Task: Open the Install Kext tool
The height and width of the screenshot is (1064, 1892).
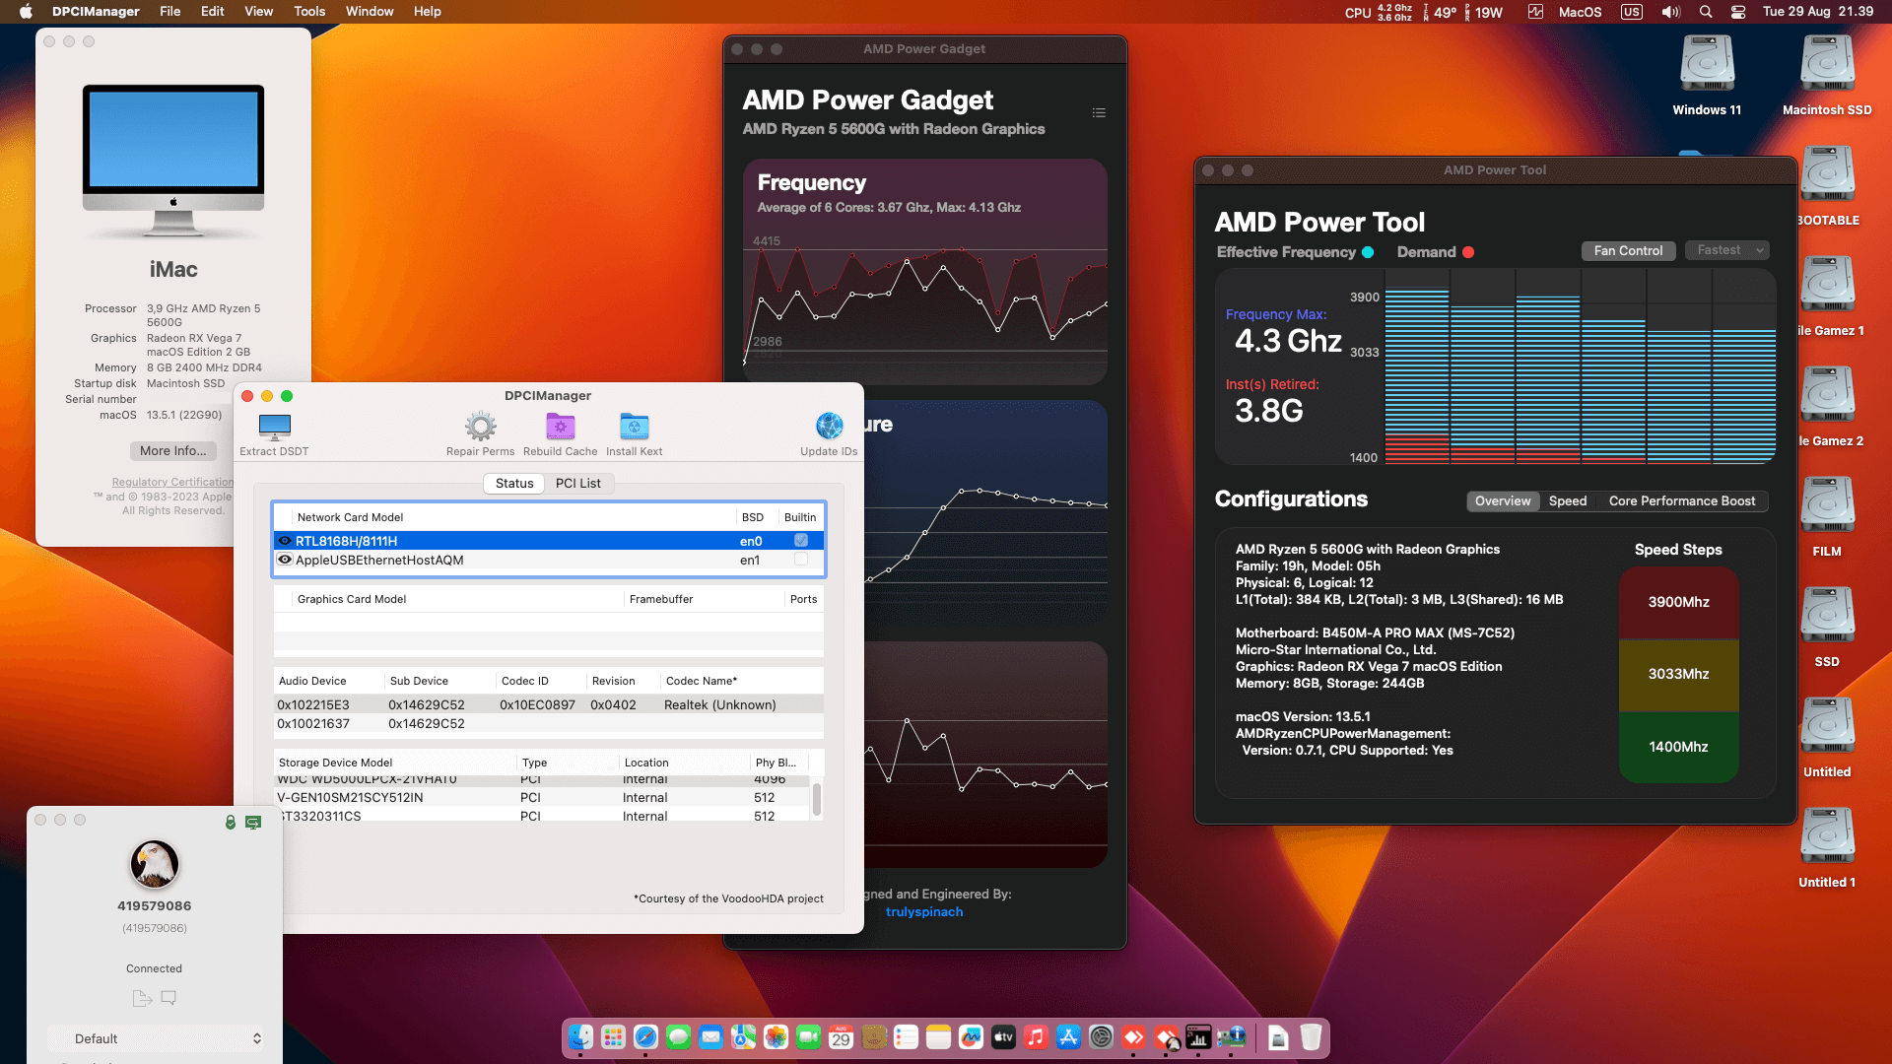Action: click(x=633, y=428)
